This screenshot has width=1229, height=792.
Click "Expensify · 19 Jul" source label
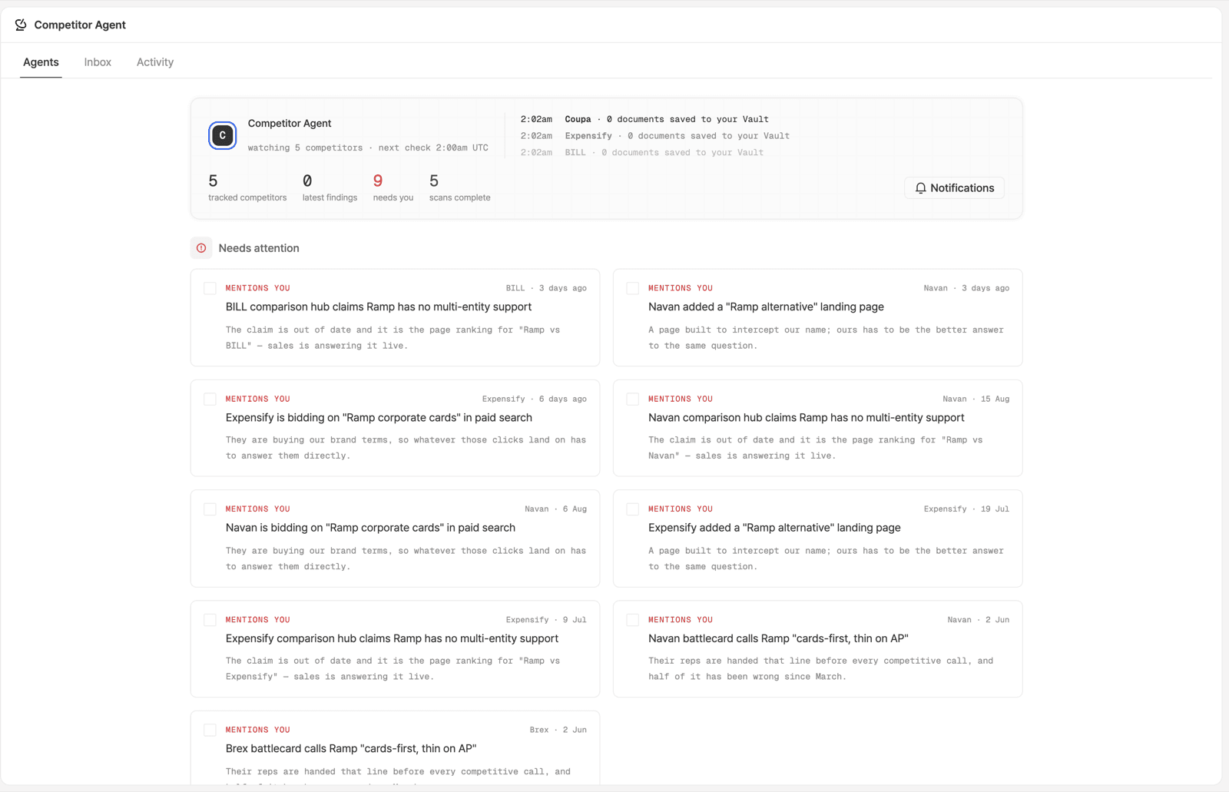(966, 509)
